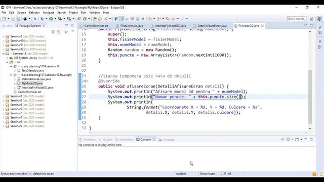The image size is (324, 182).
Task: Click the New Java Package icon
Action: 79,19
